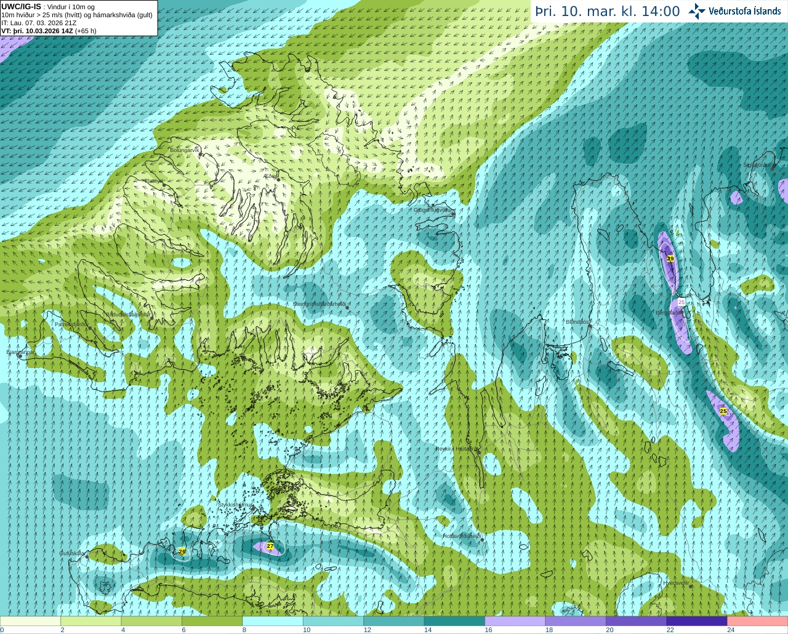This screenshot has height=634, width=788.
Task: Click the white 25 gust marker near Bergstaðir
Action: (x=681, y=302)
